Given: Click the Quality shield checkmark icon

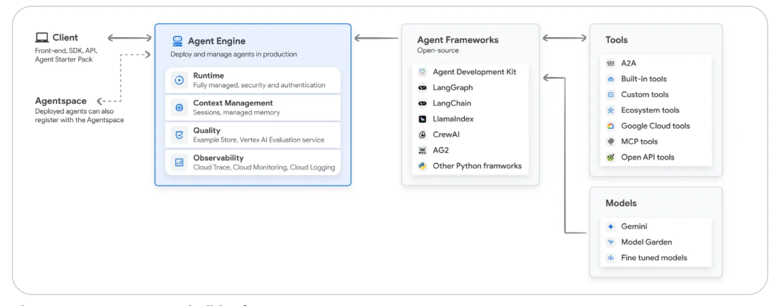Looking at the screenshot, I should click(x=180, y=134).
